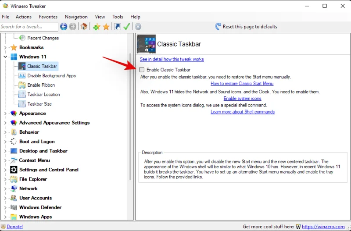Open the Favorites menu
This screenshot has width=351, height=231.
click(x=48, y=17)
